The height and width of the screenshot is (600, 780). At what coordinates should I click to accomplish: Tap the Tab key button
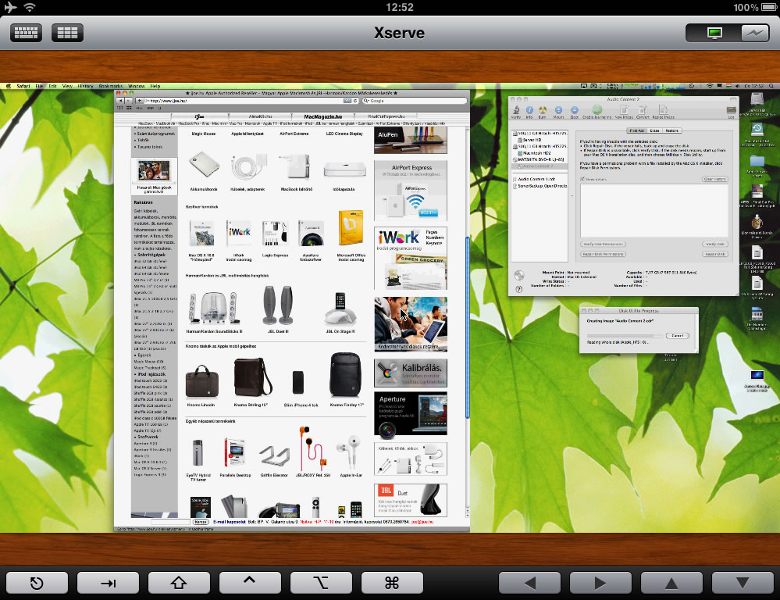pos(108,583)
